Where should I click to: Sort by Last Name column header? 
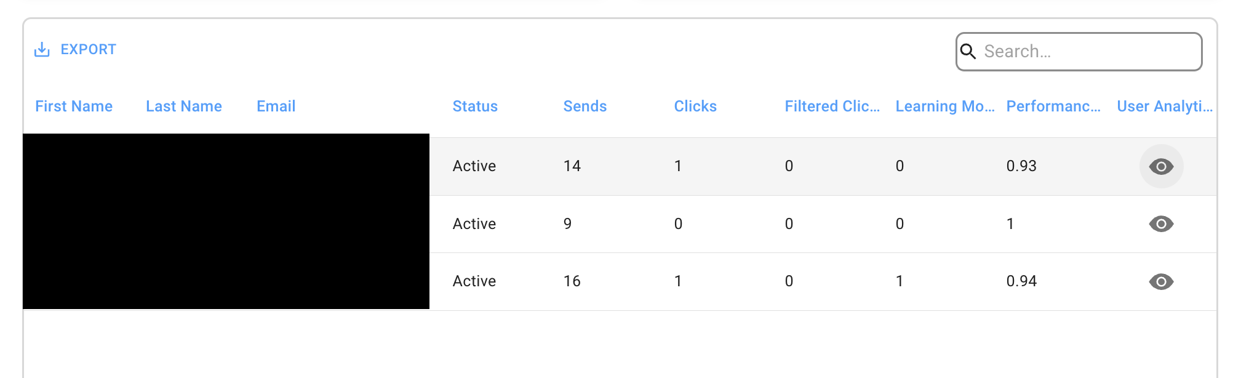(184, 107)
